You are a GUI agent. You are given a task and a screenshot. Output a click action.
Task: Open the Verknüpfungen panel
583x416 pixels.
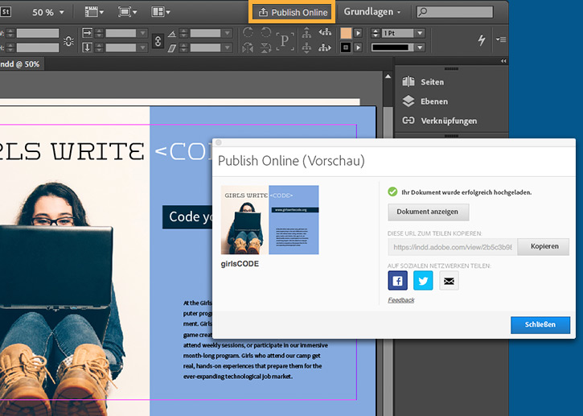coord(440,121)
